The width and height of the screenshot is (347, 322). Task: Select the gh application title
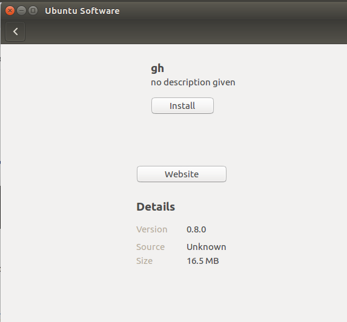pyautogui.click(x=157, y=68)
